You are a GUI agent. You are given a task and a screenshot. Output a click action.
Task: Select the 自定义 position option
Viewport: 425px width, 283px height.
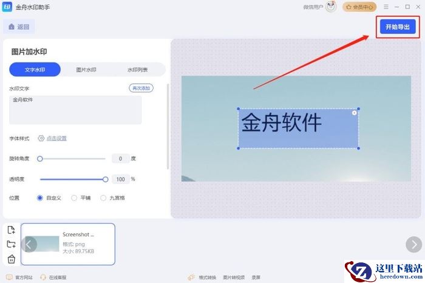[x=40, y=198]
